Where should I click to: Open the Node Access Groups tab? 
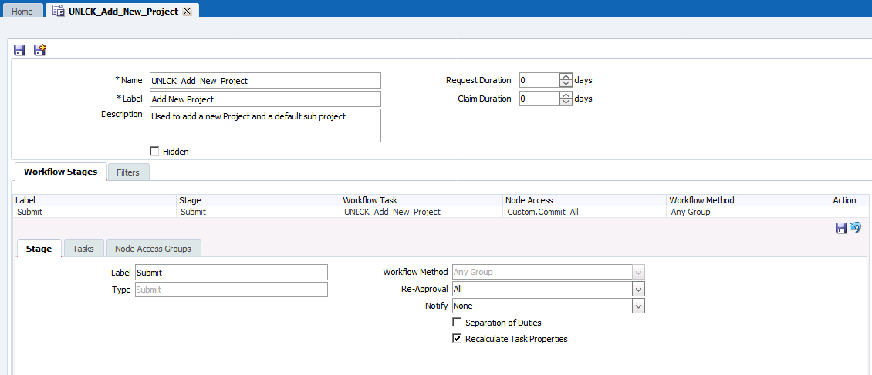(x=154, y=249)
